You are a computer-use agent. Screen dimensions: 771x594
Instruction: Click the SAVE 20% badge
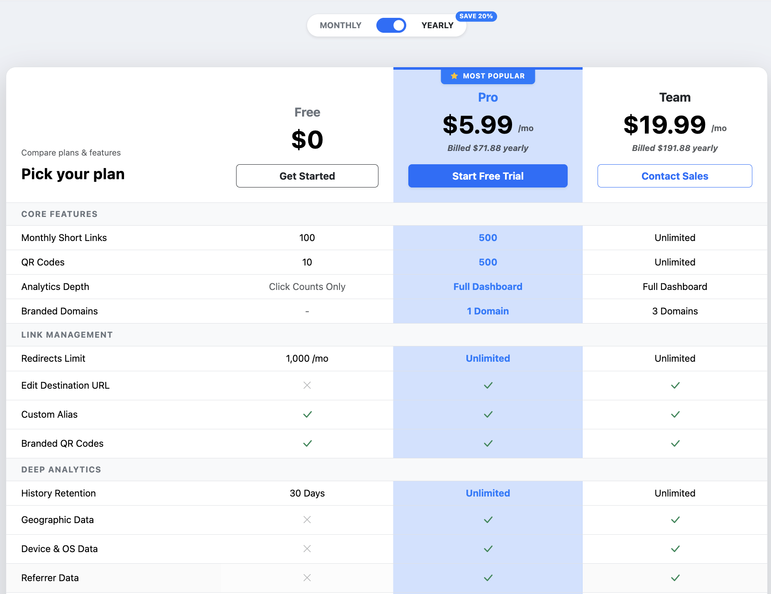pos(476,16)
